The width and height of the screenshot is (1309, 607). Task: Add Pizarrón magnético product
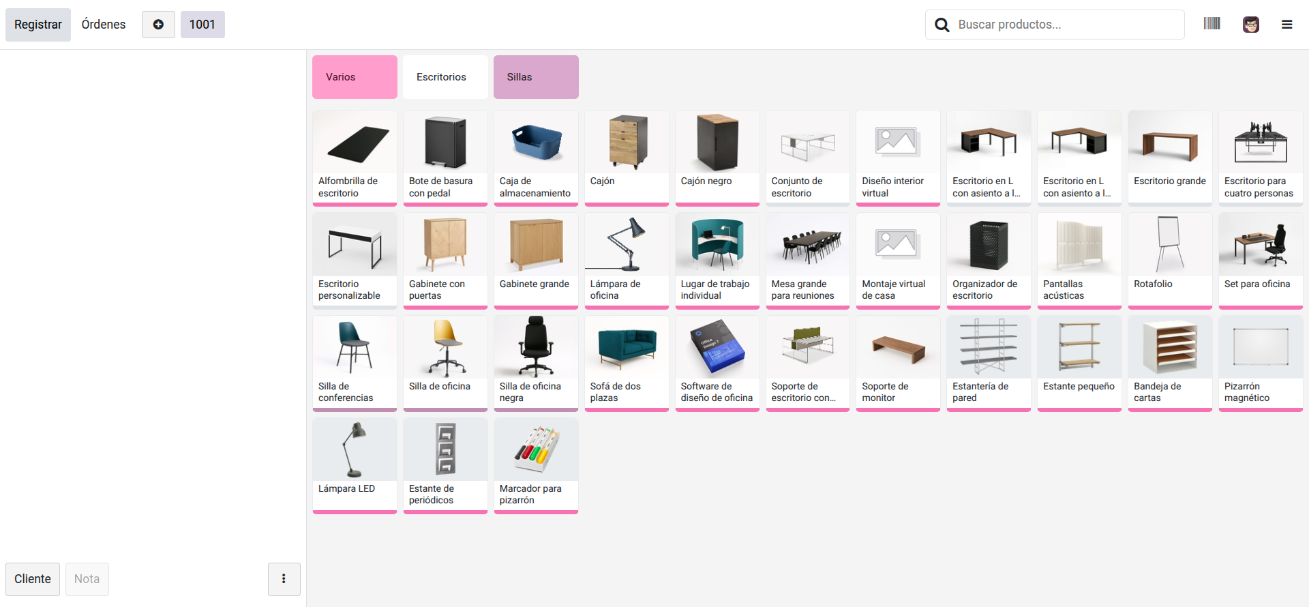pos(1261,363)
